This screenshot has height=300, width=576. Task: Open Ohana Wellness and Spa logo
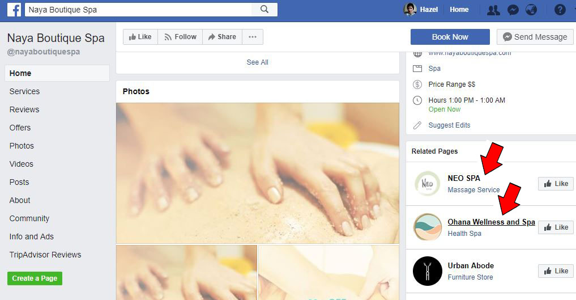427,227
